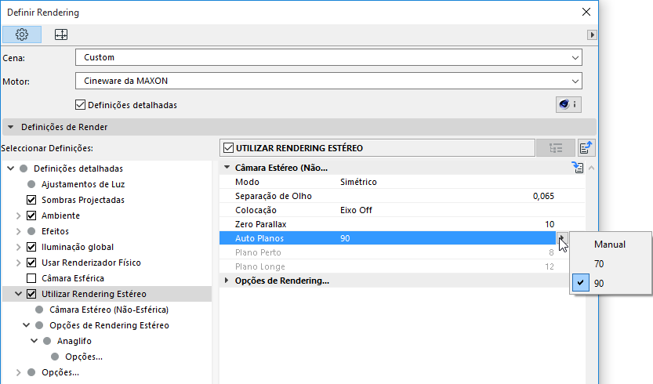
Task: Select Anaglifo in the tree
Action: click(x=74, y=341)
